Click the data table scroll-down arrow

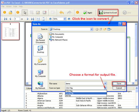pos(137,107)
